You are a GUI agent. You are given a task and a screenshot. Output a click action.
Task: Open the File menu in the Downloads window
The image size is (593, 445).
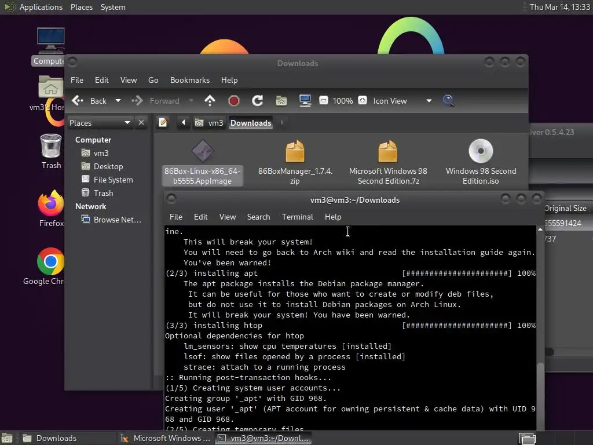coord(77,80)
